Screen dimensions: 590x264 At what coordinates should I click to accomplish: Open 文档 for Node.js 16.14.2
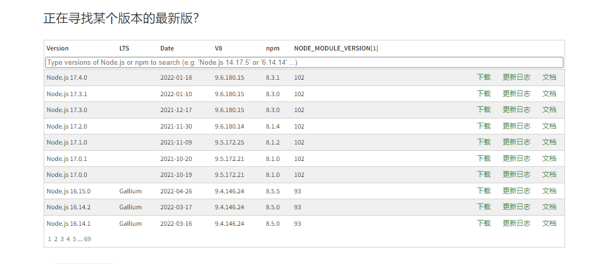click(549, 207)
